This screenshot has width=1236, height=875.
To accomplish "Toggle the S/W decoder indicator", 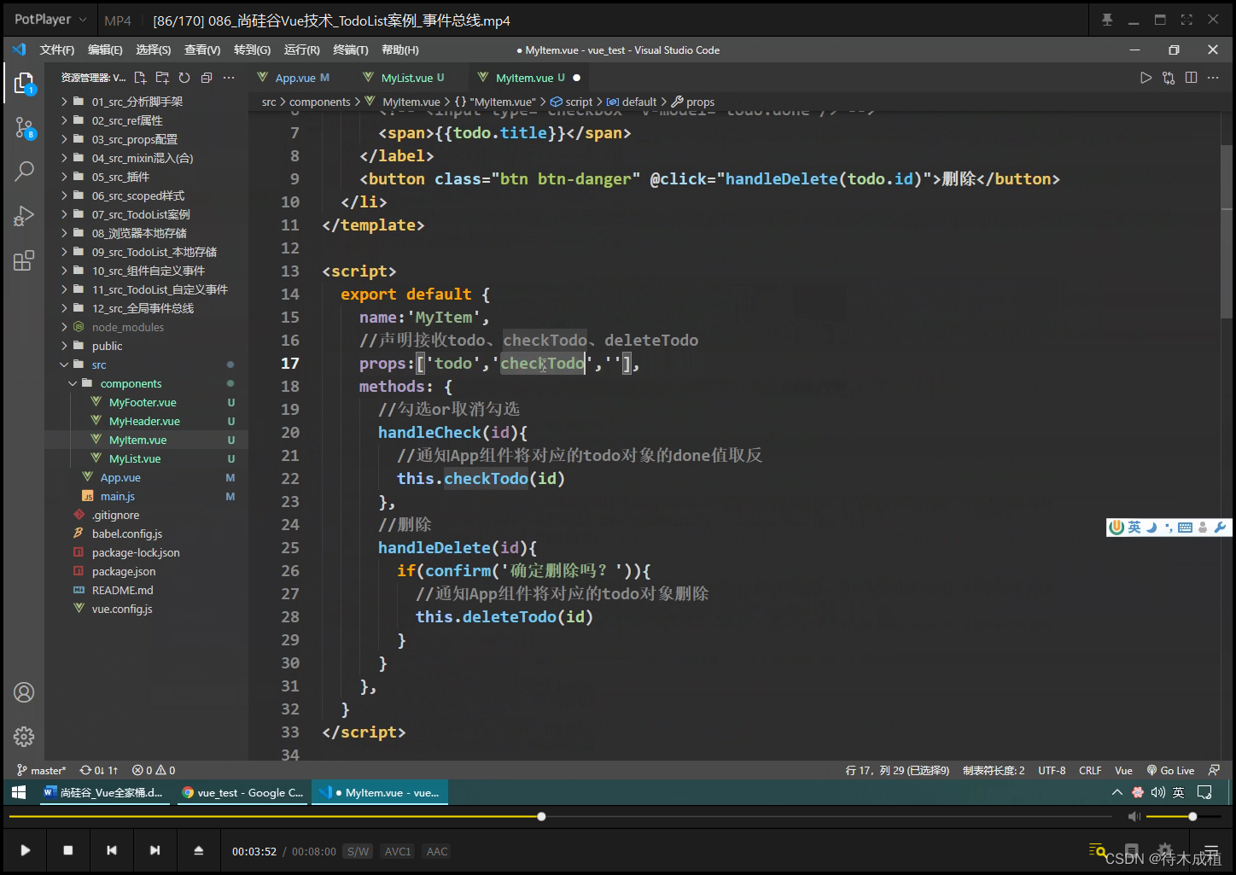I will 359,851.
